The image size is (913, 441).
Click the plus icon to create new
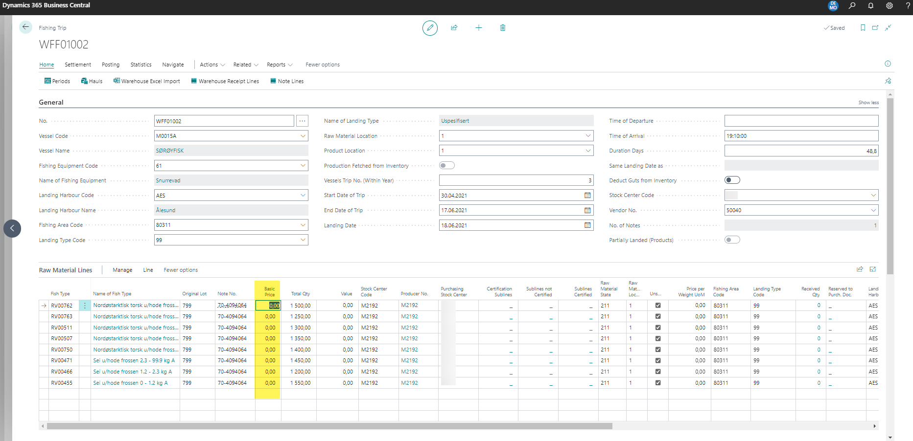tap(479, 28)
